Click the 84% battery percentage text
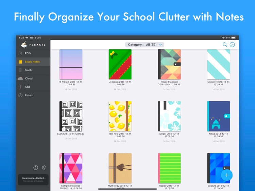Image resolution: width=255 pixels, height=191 pixels. [228, 38]
